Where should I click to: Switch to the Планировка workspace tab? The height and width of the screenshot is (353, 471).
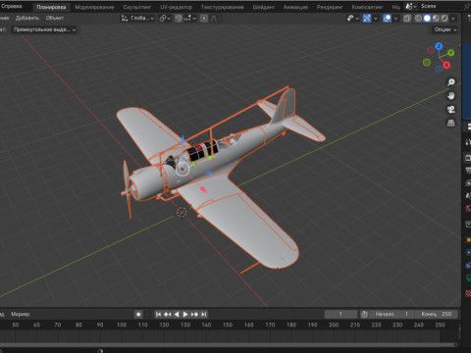click(x=51, y=7)
